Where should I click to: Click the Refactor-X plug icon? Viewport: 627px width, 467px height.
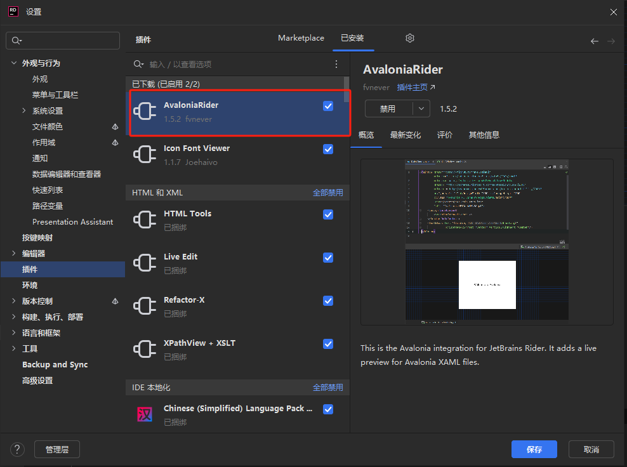[x=145, y=306]
